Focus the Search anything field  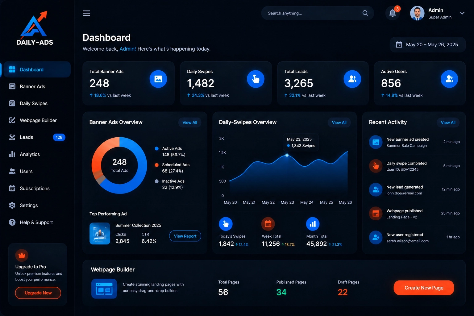[x=318, y=13]
